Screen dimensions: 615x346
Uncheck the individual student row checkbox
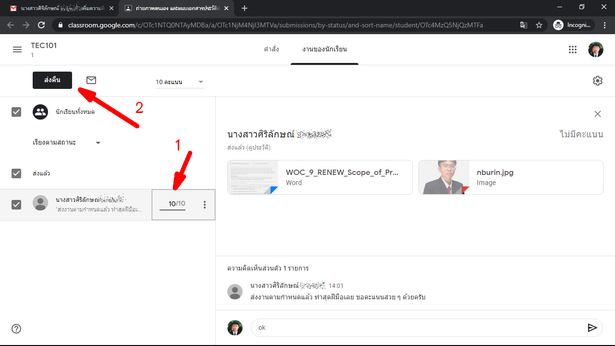[x=16, y=205]
